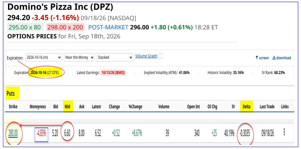Click the IV column header
Screen dimensions: 301x149
coord(233,107)
